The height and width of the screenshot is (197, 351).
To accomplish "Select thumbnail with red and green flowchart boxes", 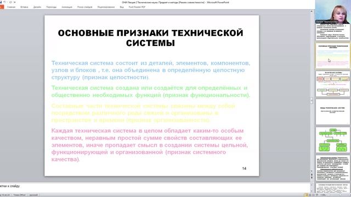I will click(x=333, y=84).
